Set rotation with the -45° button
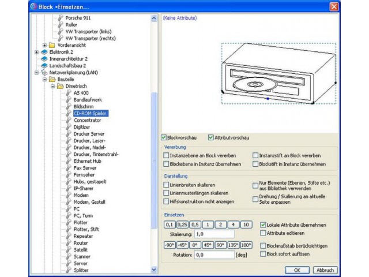Viewport: 369px width, 277px height. tap(182, 245)
